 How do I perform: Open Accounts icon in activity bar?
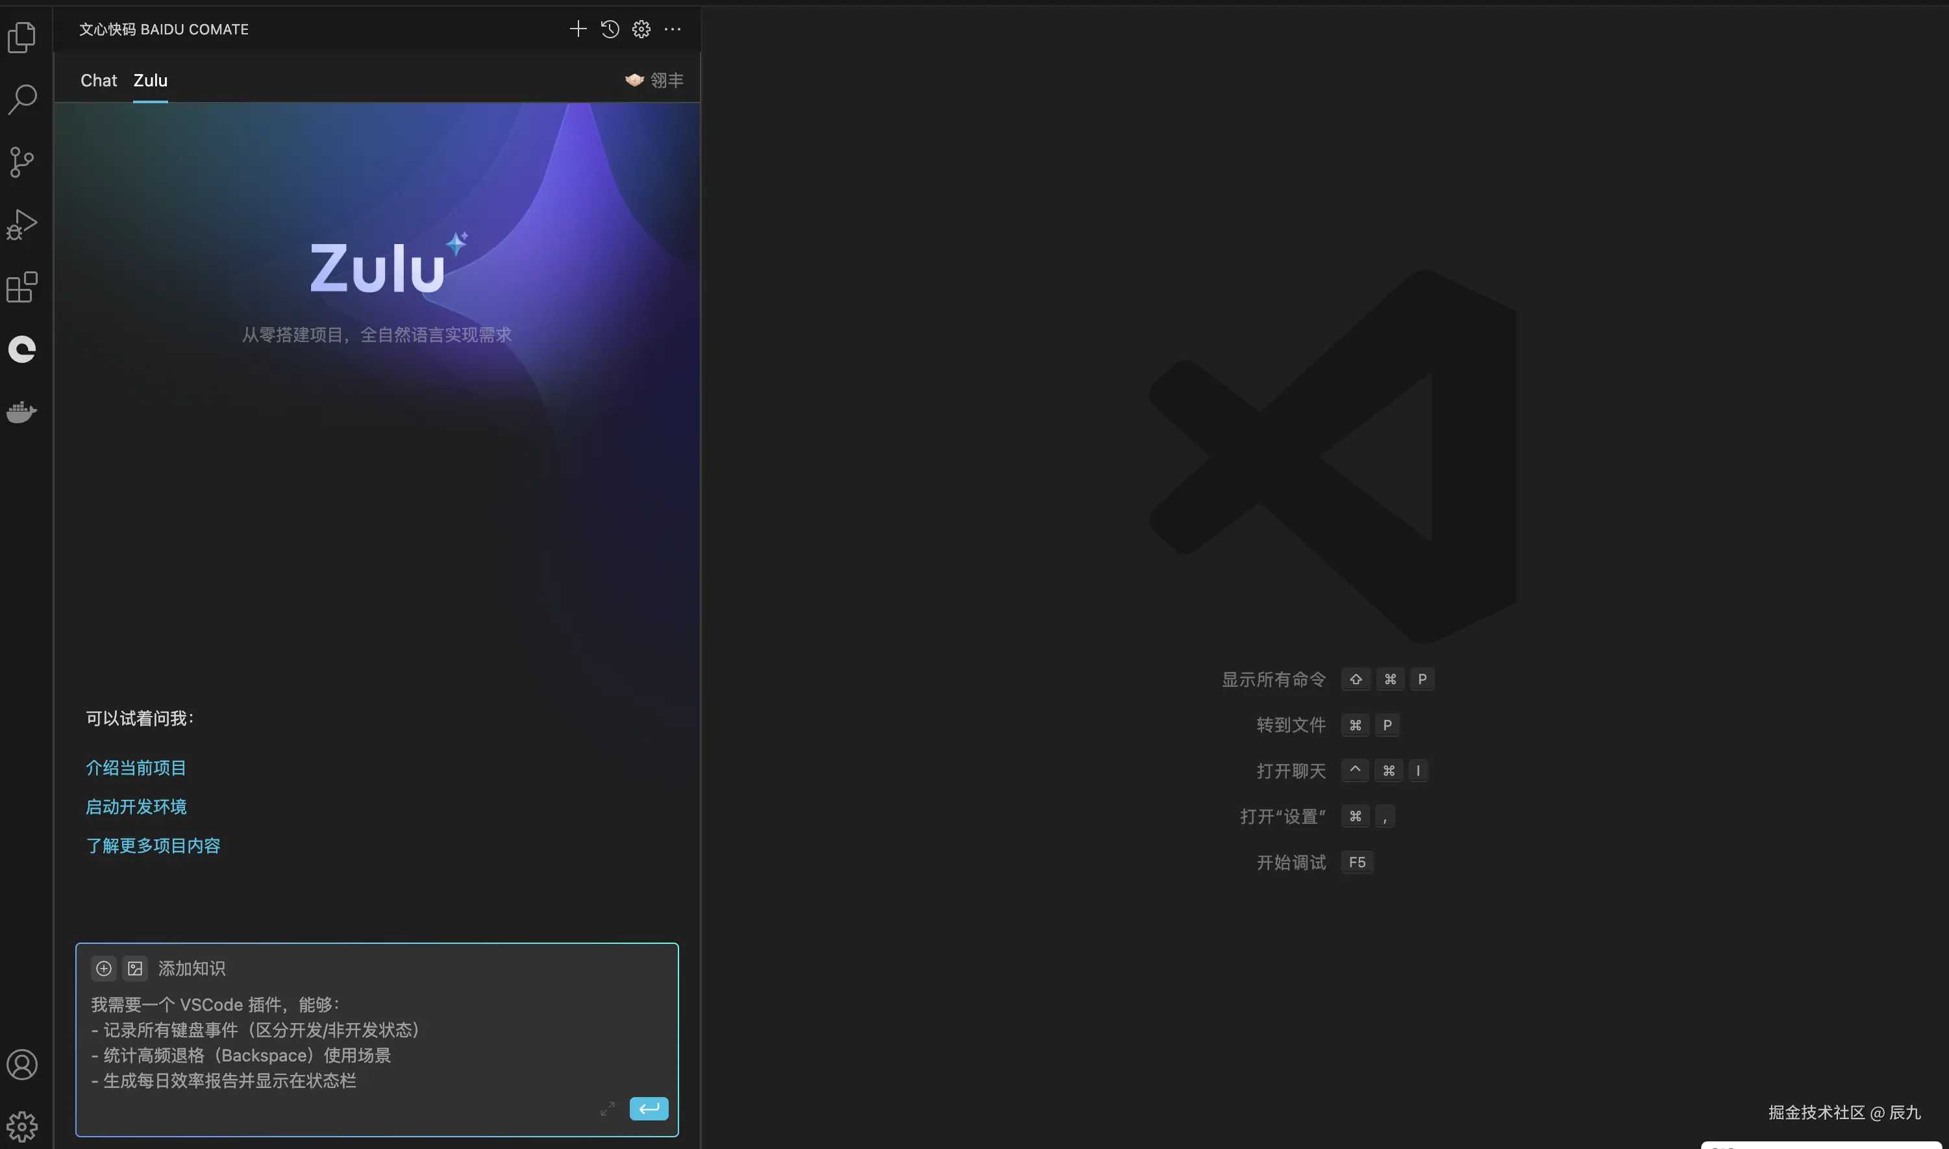[x=21, y=1065]
